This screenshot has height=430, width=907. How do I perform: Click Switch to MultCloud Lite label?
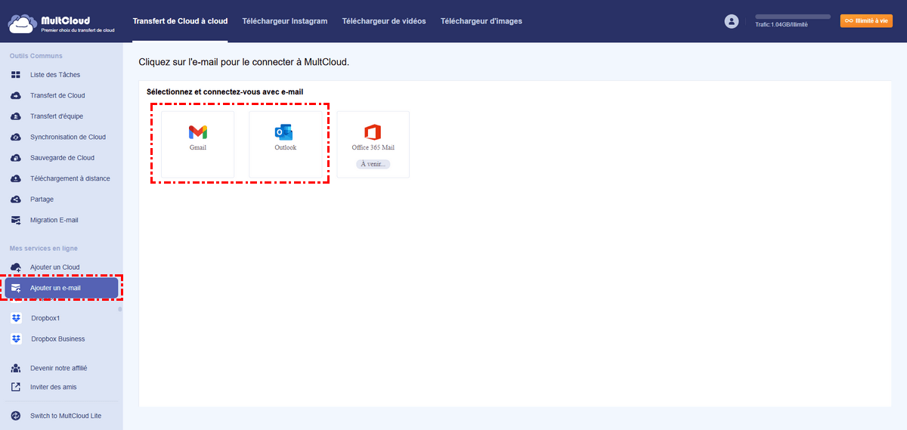[66, 416]
